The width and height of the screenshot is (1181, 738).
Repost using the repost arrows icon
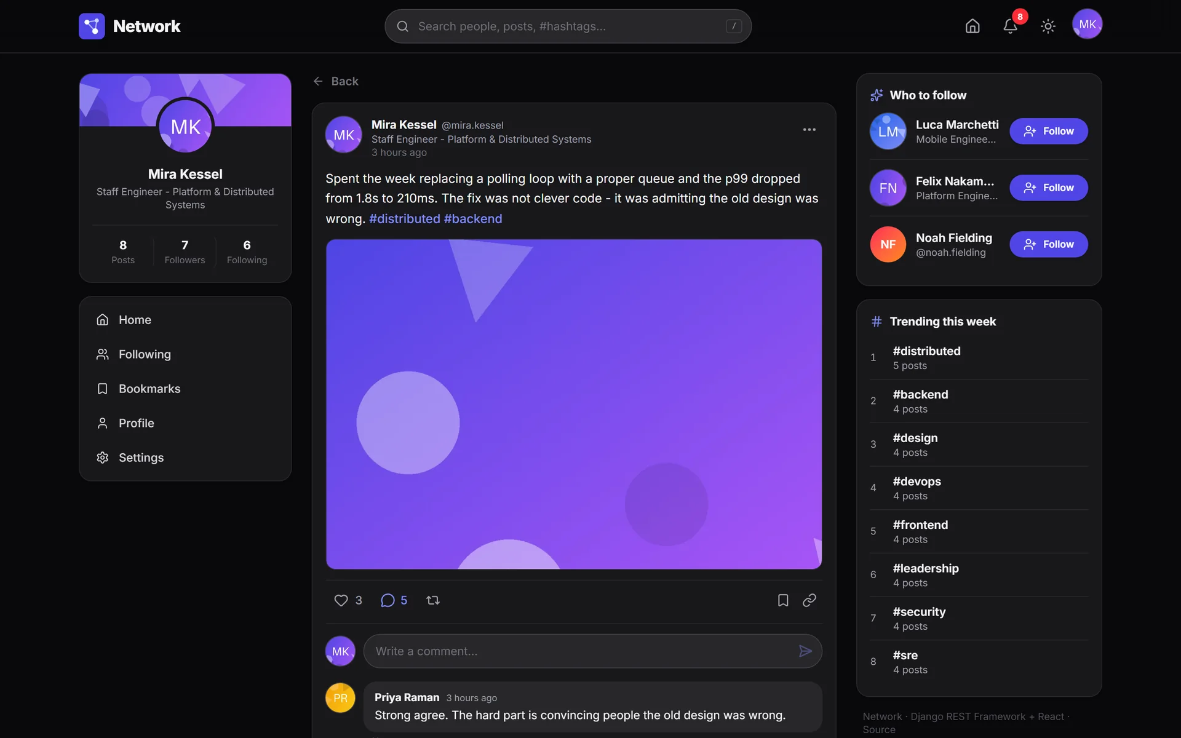click(433, 600)
